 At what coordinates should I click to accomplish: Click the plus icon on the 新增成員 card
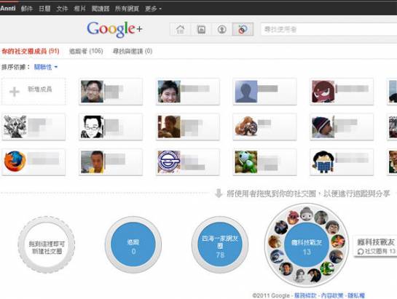click(15, 92)
